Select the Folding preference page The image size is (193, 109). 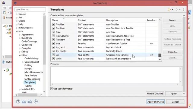pos(28,65)
